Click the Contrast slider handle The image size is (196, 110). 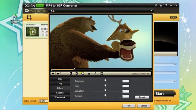[x=105, y=96]
